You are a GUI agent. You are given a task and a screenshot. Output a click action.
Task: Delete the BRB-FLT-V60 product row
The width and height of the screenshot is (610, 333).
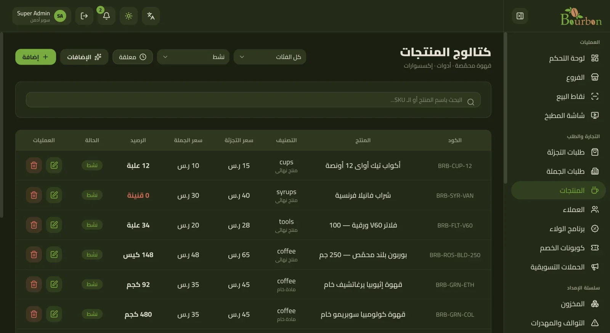34,225
